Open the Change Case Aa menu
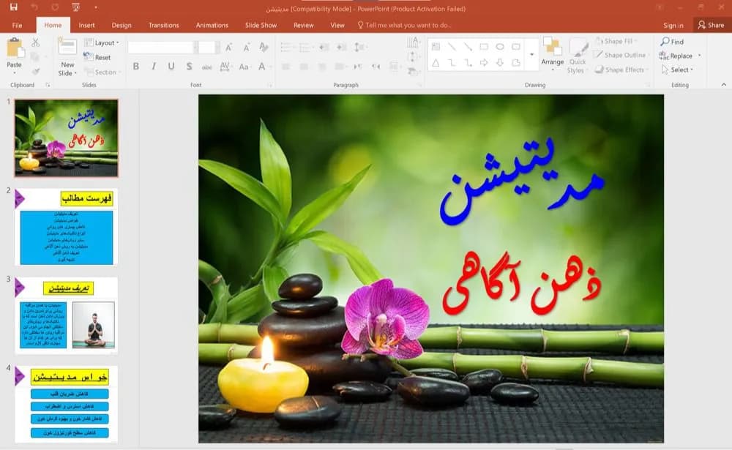 (244, 67)
